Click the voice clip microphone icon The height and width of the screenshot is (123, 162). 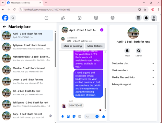tap(63, 116)
